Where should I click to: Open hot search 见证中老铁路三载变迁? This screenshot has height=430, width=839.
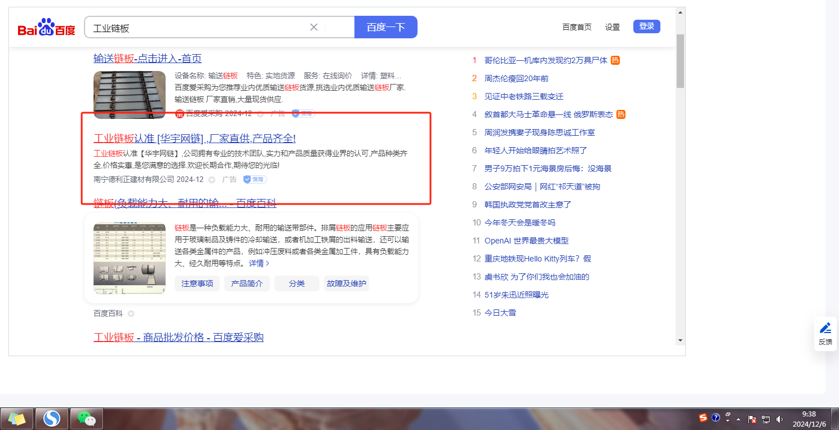coord(524,96)
